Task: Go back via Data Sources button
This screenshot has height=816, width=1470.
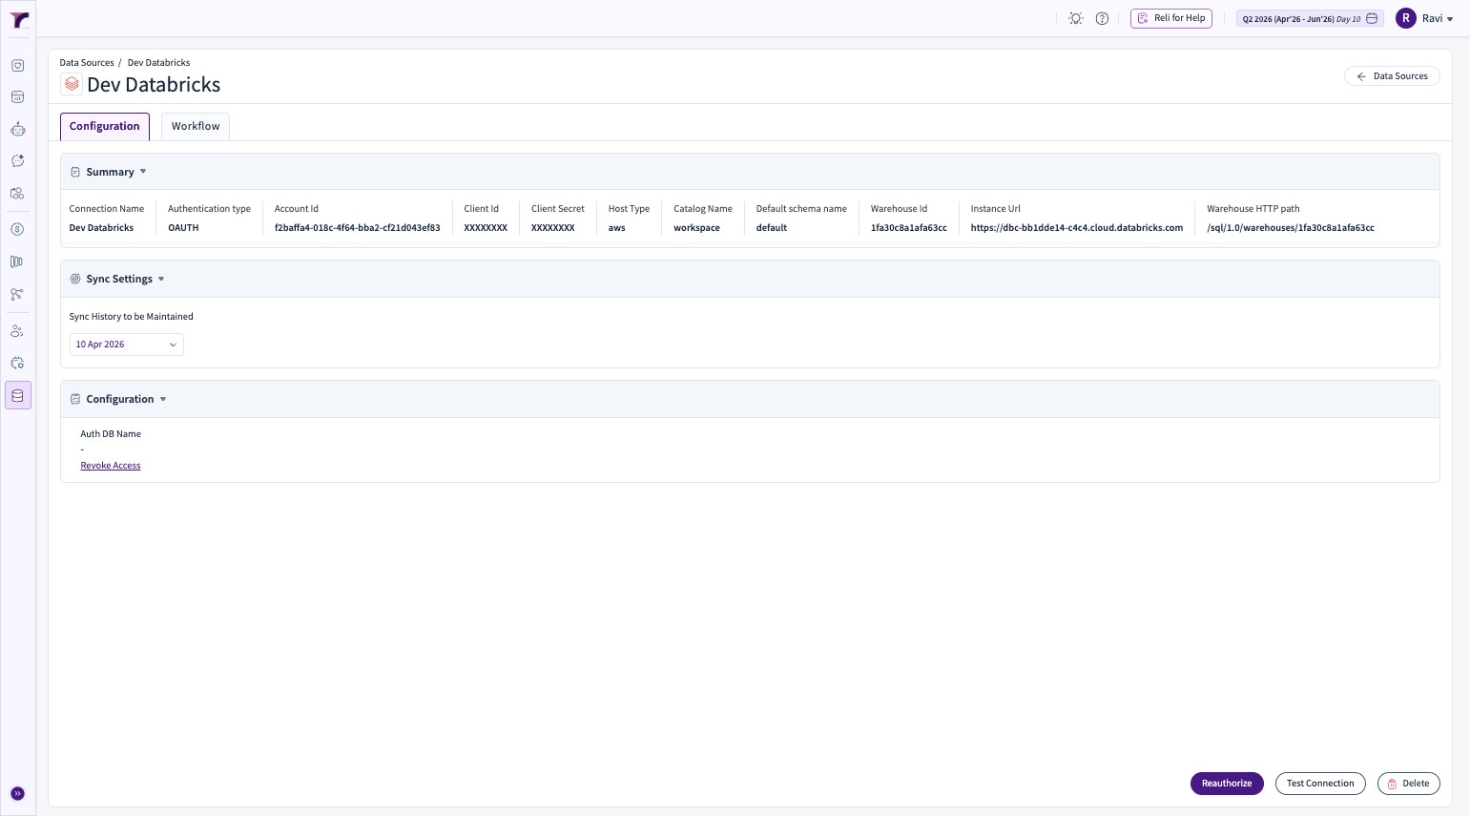Action: [x=1392, y=76]
